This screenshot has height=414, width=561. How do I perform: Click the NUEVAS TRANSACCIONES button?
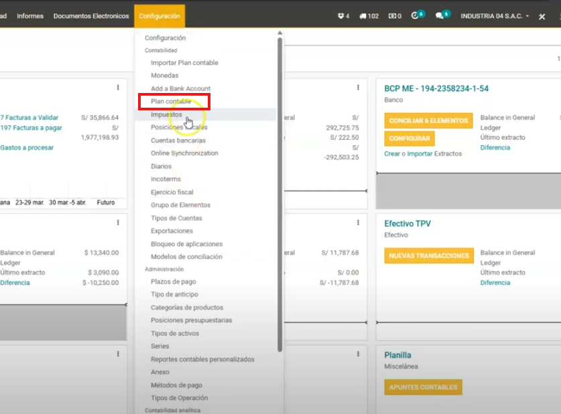click(x=429, y=255)
